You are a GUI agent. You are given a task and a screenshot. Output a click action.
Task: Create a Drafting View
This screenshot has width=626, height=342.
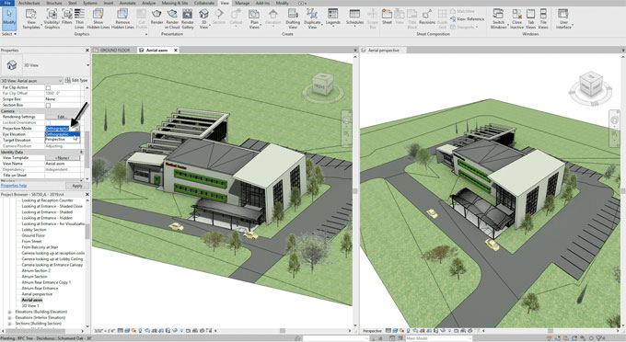pyautogui.click(x=293, y=18)
